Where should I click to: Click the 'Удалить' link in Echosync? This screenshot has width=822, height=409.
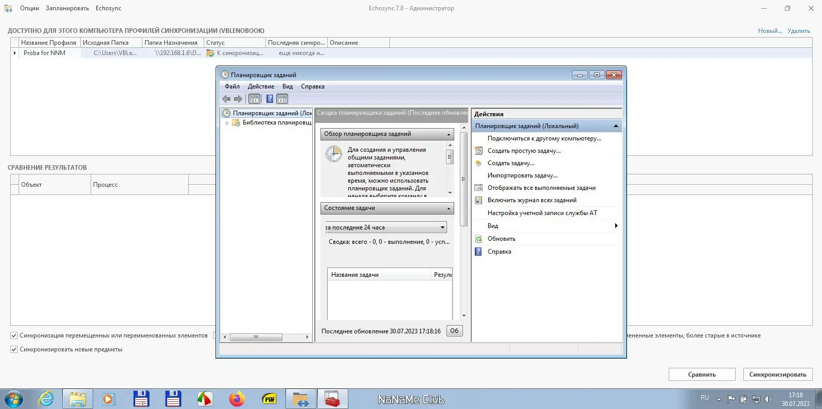799,31
